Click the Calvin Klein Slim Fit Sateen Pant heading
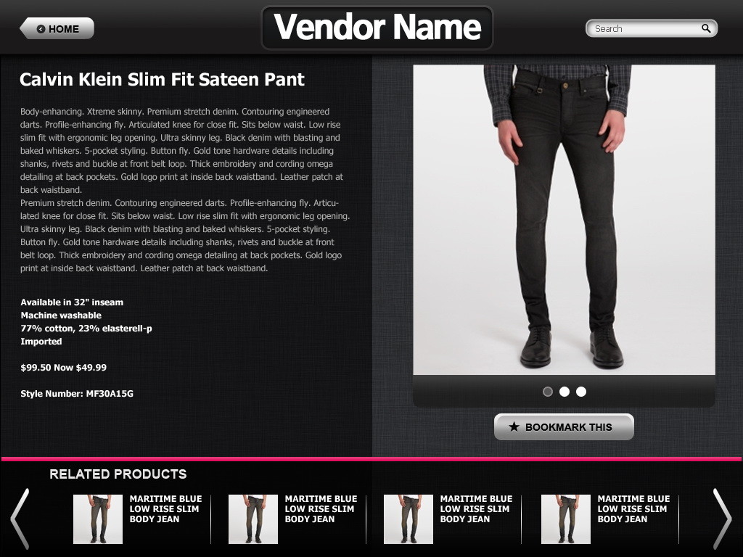 pos(162,80)
